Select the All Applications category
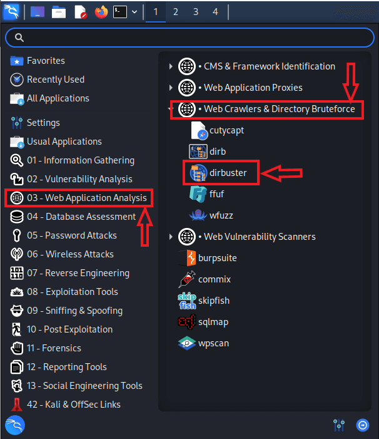This screenshot has height=439, width=379. point(49,98)
